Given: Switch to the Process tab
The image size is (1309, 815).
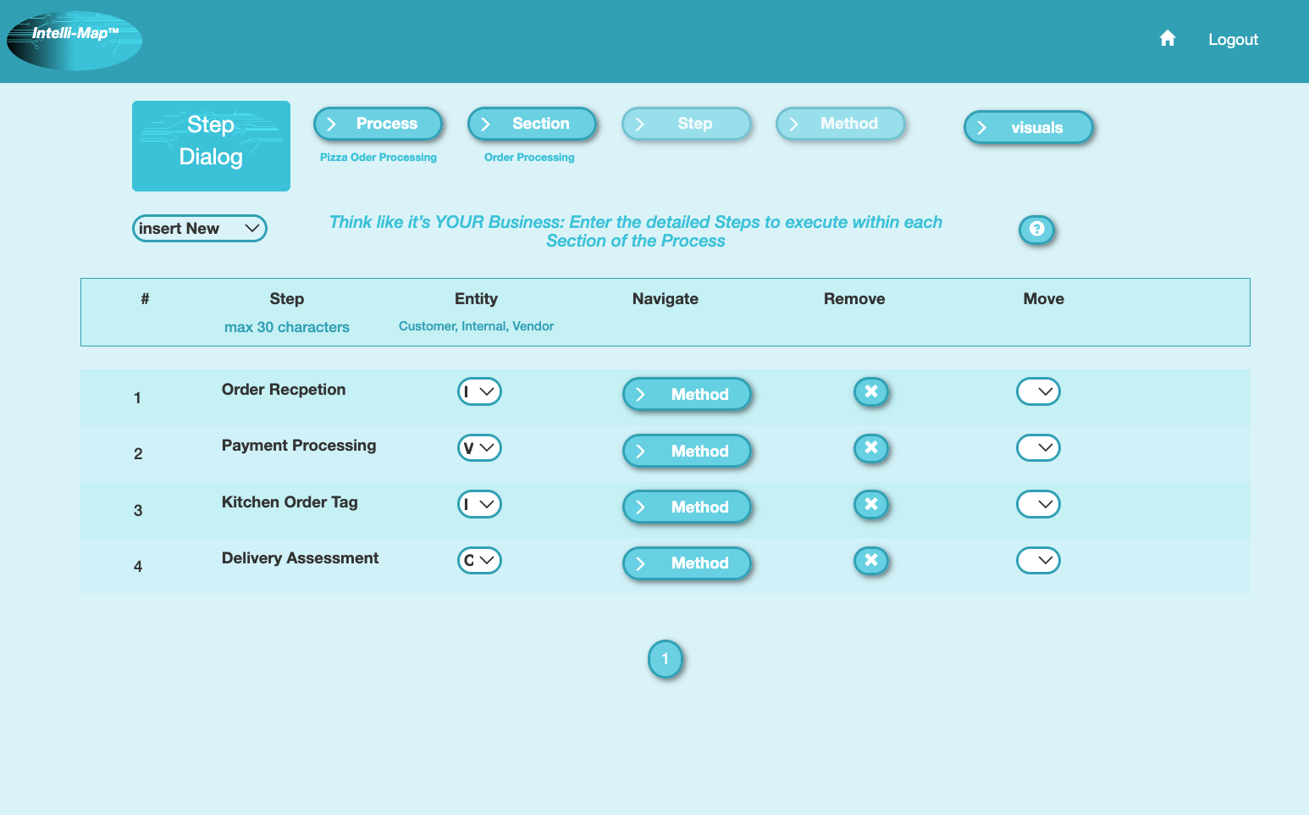Looking at the screenshot, I should tap(378, 123).
